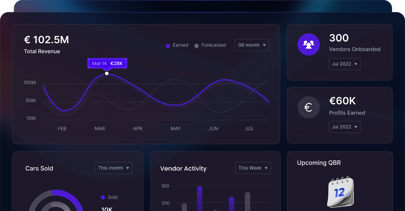Image resolution: width=405 pixels, height=211 pixels.
Task: Open Vendors Onboarded Jul 2022 dropdown
Action: click(344, 64)
